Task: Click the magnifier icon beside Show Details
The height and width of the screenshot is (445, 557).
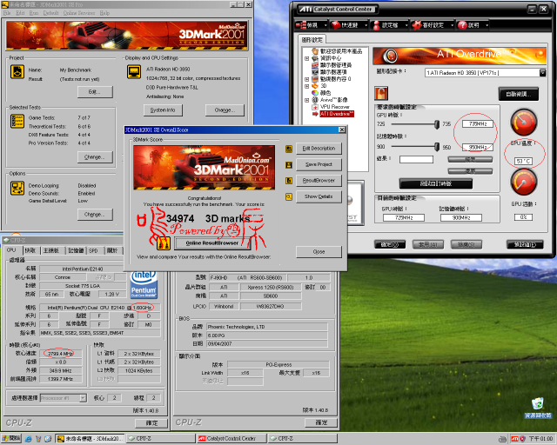Action: click(289, 196)
